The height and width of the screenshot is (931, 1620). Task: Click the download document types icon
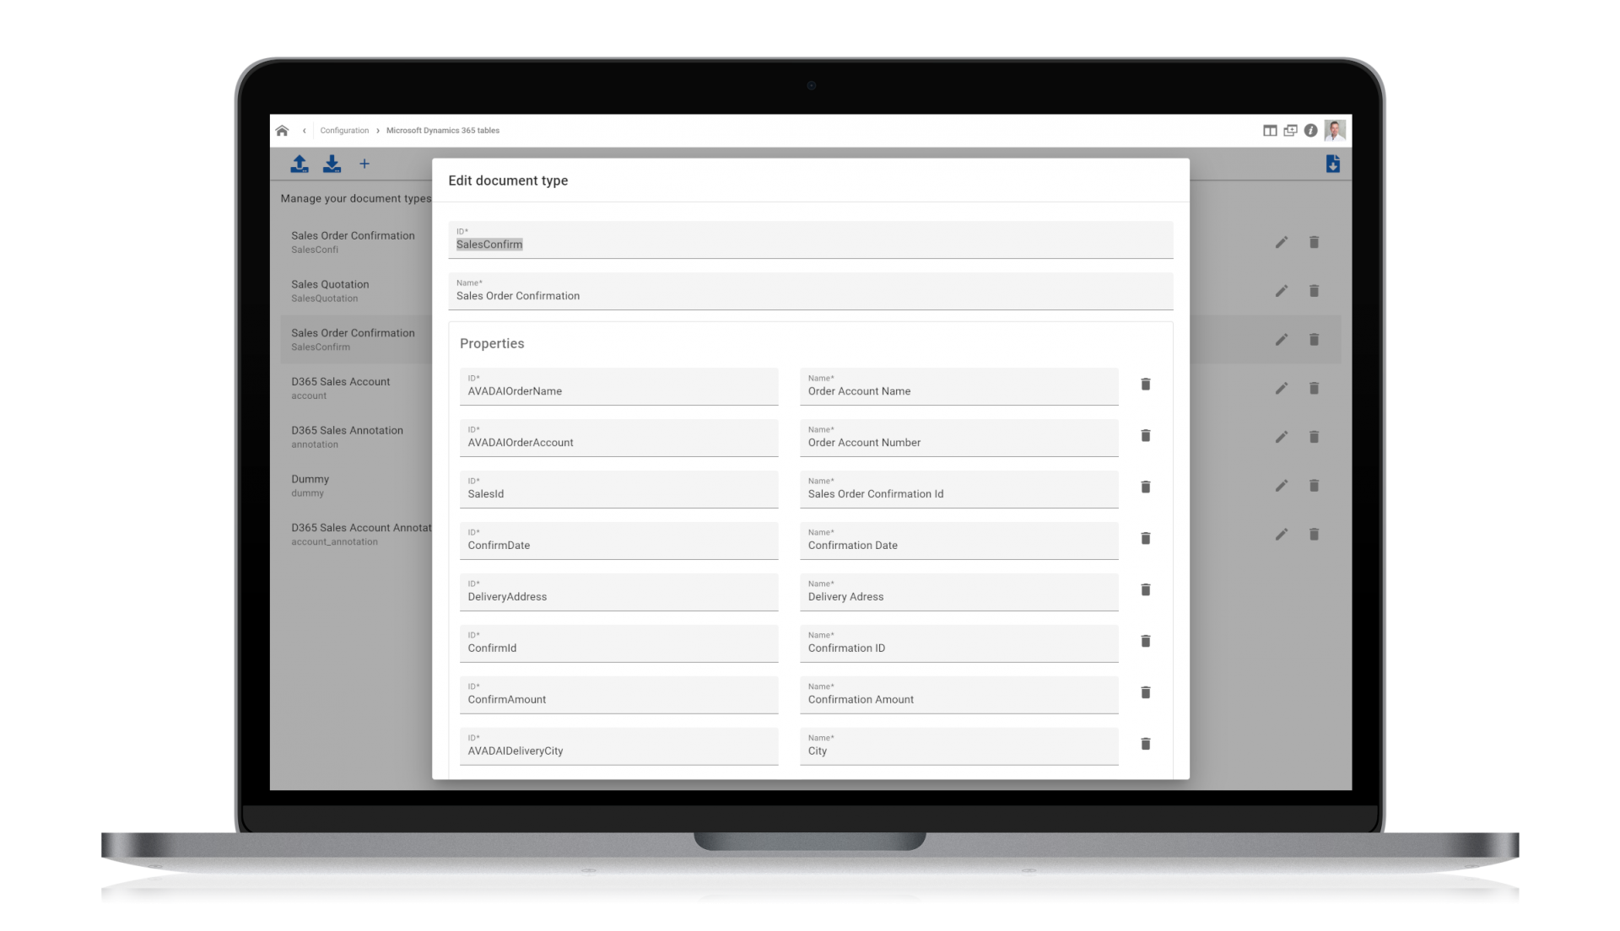[332, 164]
